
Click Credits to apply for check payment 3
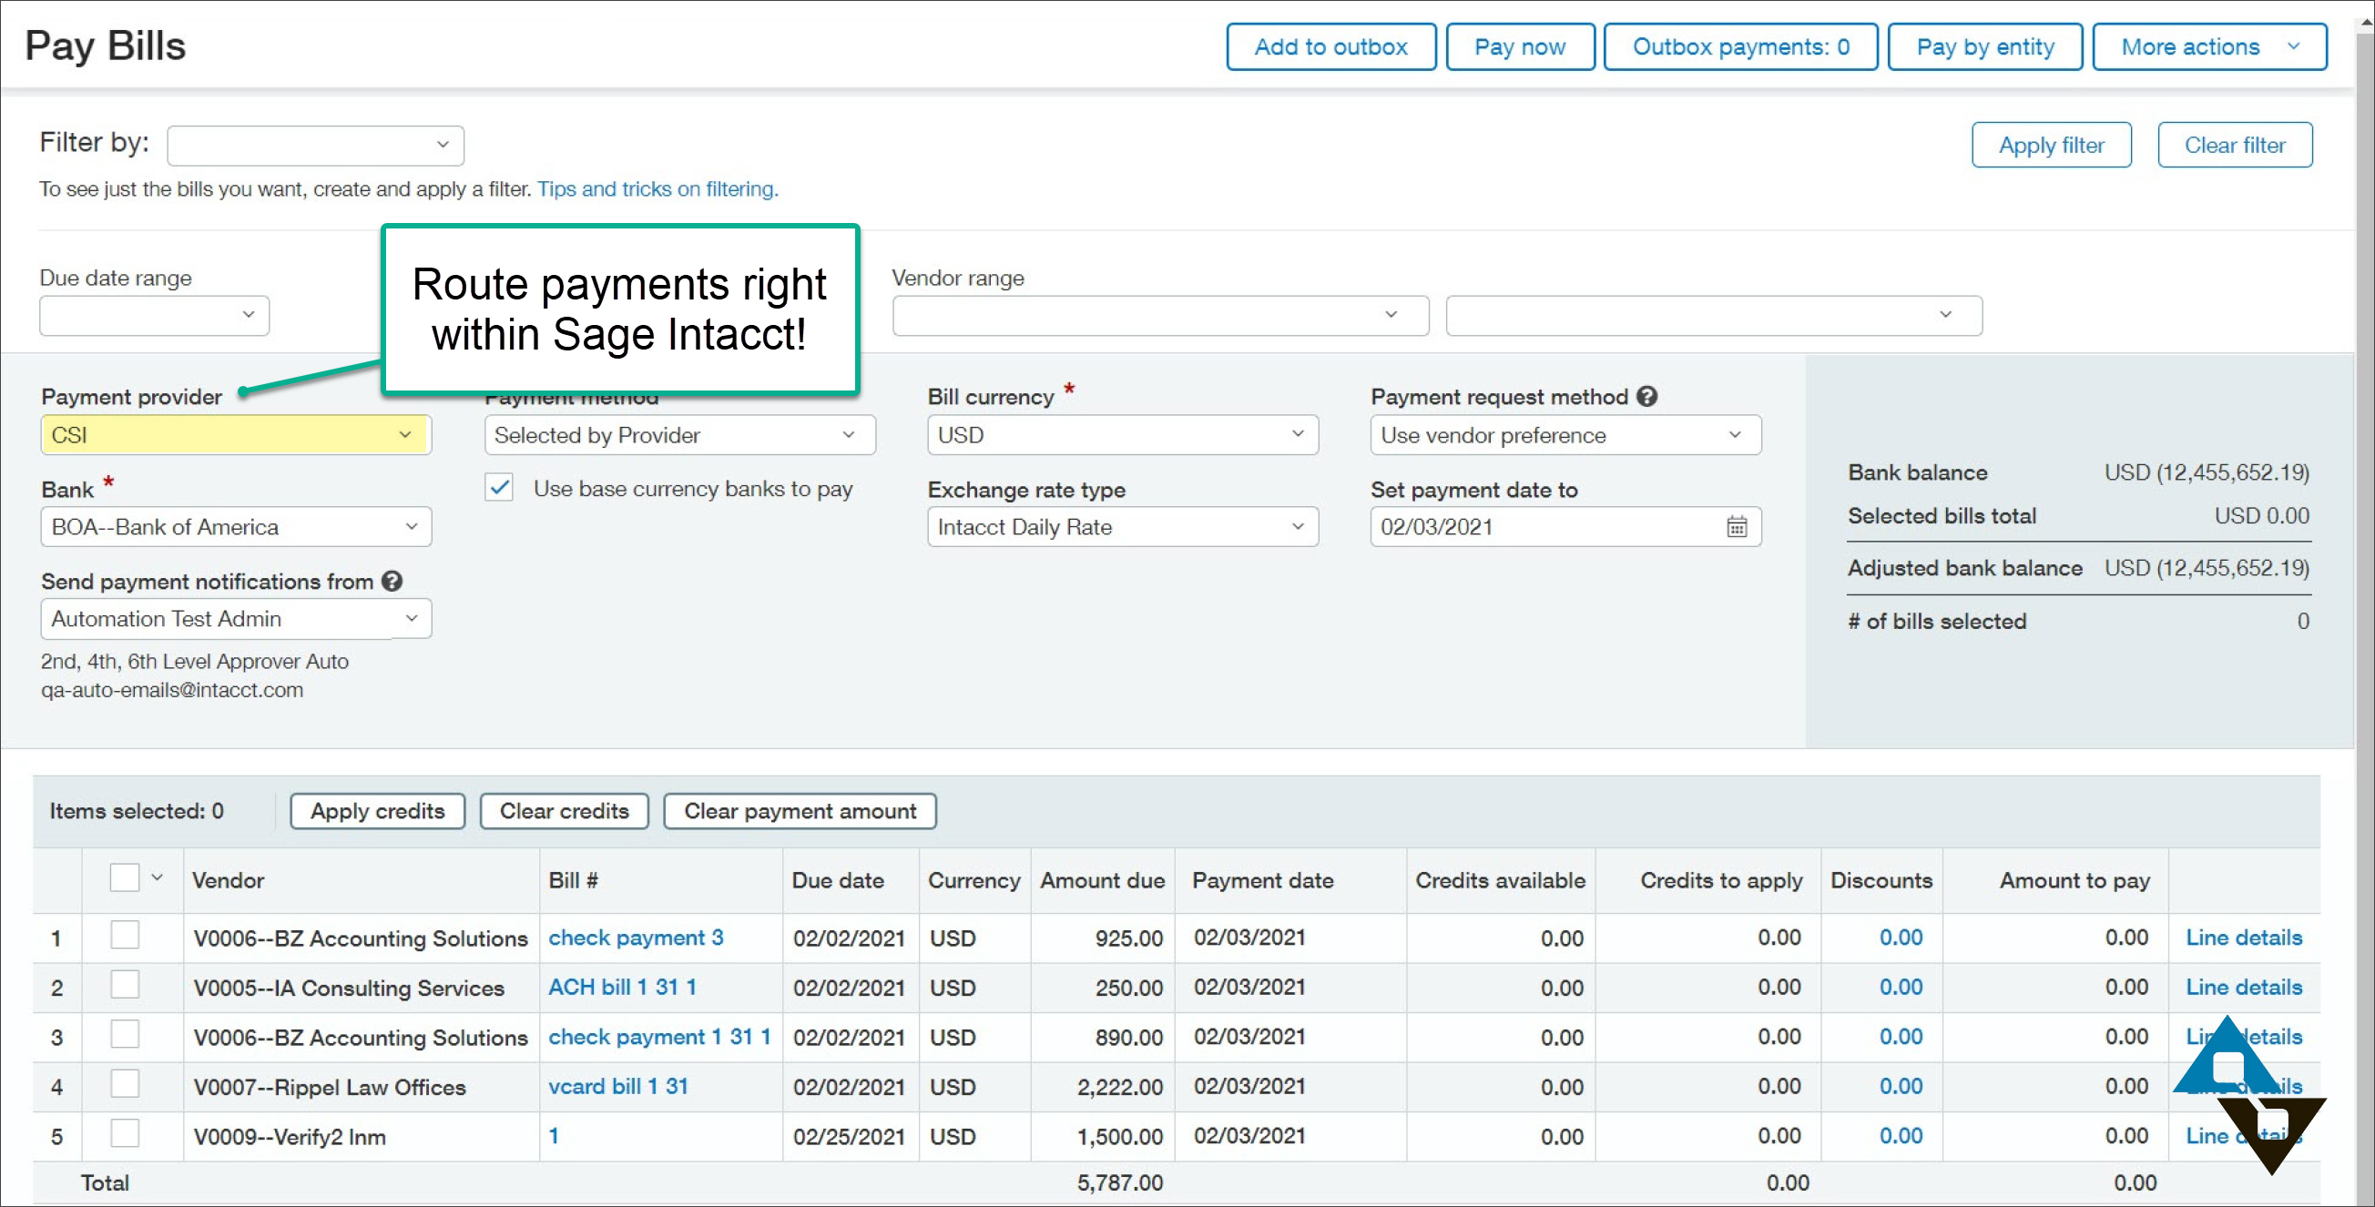[1707, 937]
